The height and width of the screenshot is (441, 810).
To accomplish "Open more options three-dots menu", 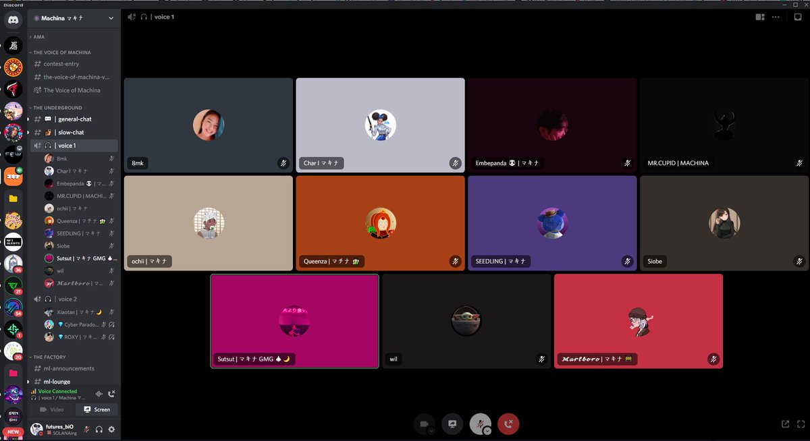I will click(x=776, y=17).
